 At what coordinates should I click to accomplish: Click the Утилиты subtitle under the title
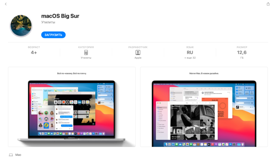48,22
